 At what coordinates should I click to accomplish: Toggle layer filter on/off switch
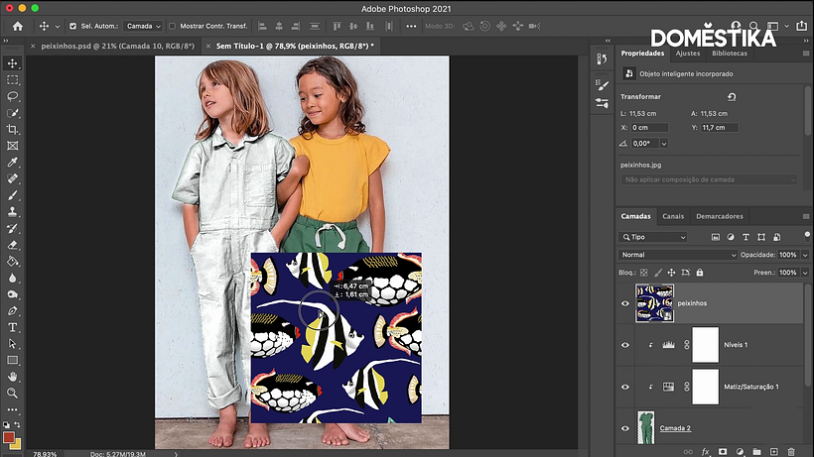coord(807,236)
